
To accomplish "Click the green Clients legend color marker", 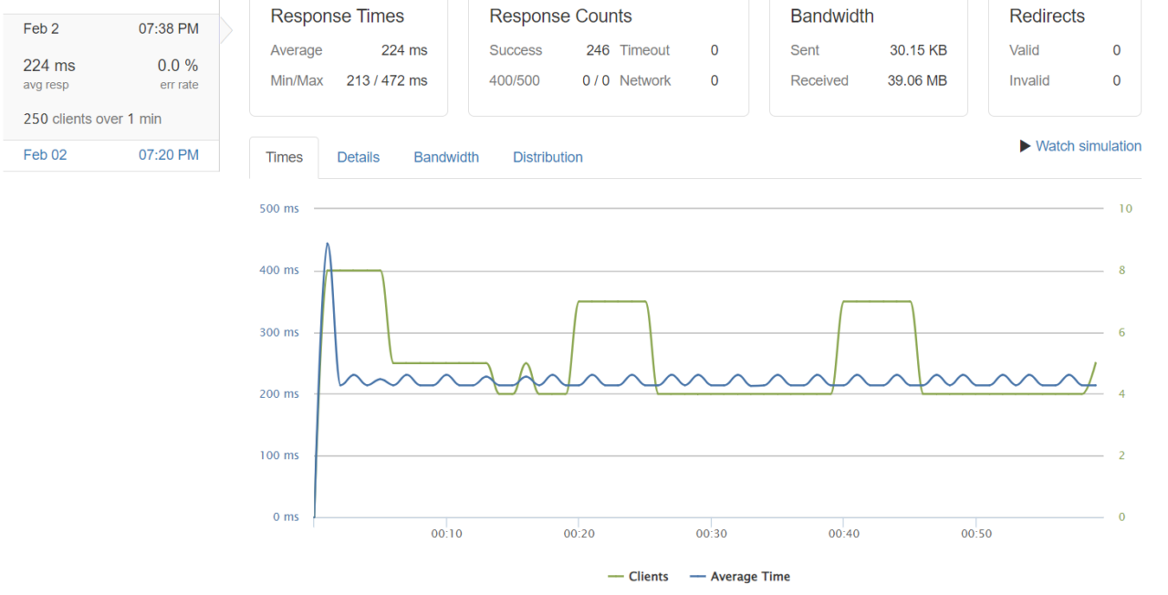I will tap(616, 576).
